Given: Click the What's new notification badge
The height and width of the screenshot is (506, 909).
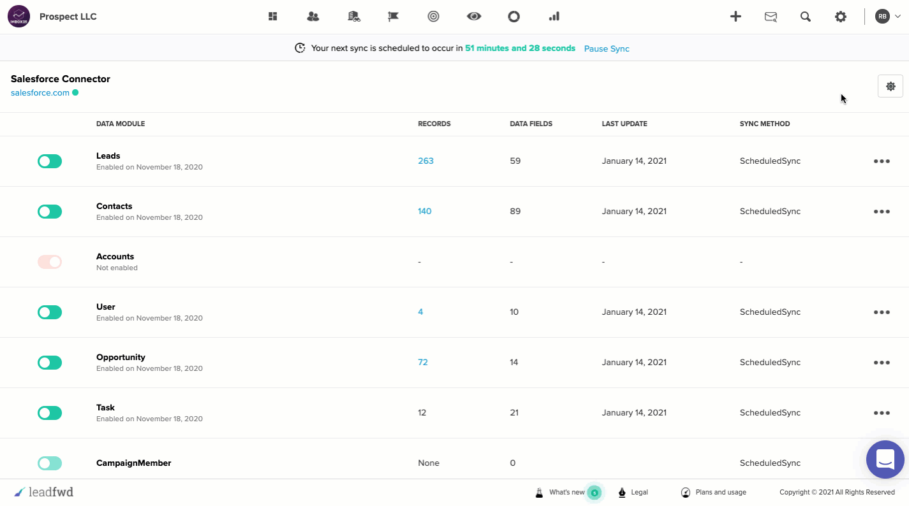Looking at the screenshot, I should pos(595,493).
